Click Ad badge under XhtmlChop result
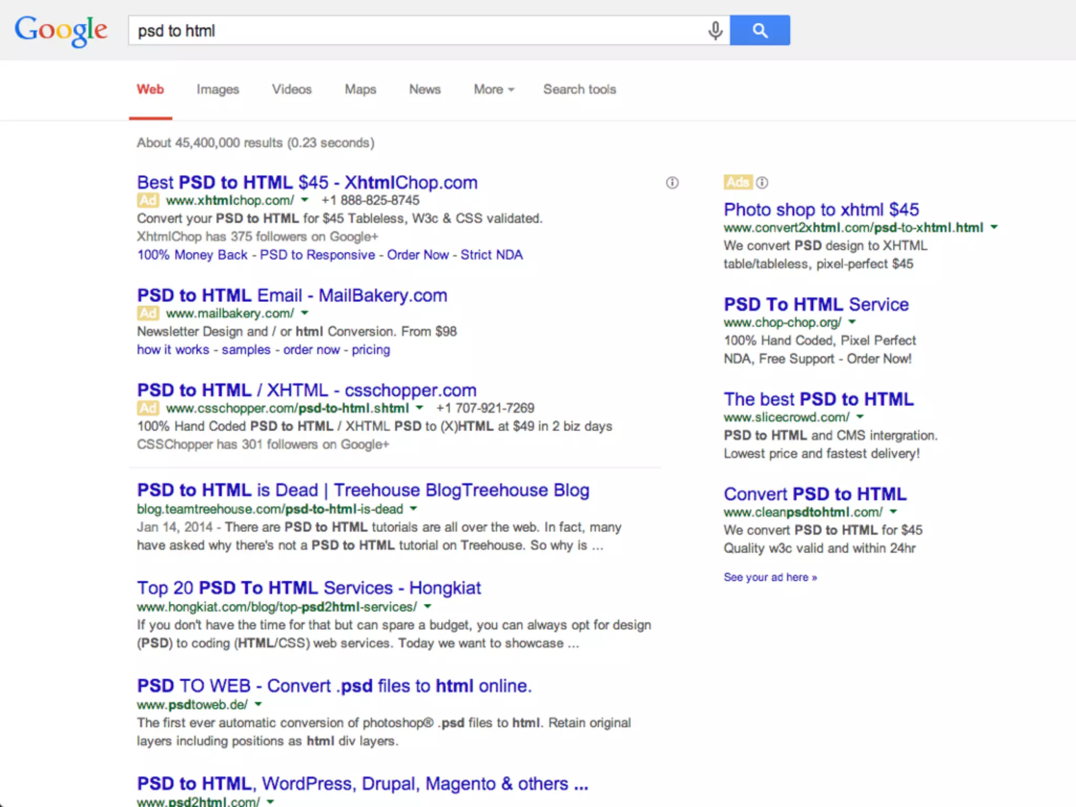Viewport: 1076px width, 807px height. click(148, 200)
